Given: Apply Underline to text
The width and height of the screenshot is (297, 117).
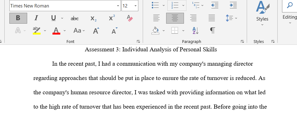Looking at the screenshot, I should coord(54,18).
